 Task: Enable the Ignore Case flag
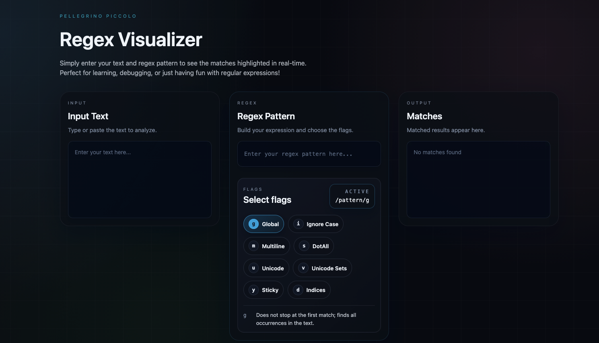click(316, 224)
